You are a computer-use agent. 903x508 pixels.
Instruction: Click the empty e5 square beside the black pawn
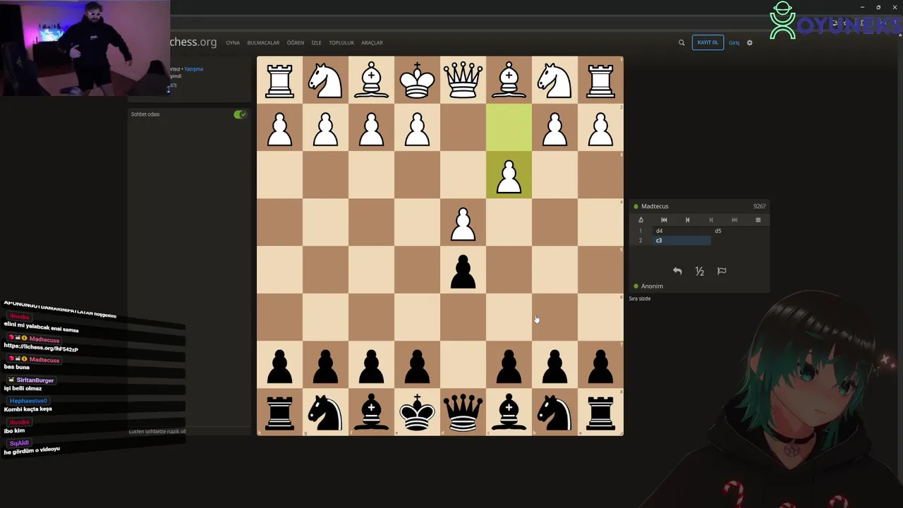click(x=417, y=269)
